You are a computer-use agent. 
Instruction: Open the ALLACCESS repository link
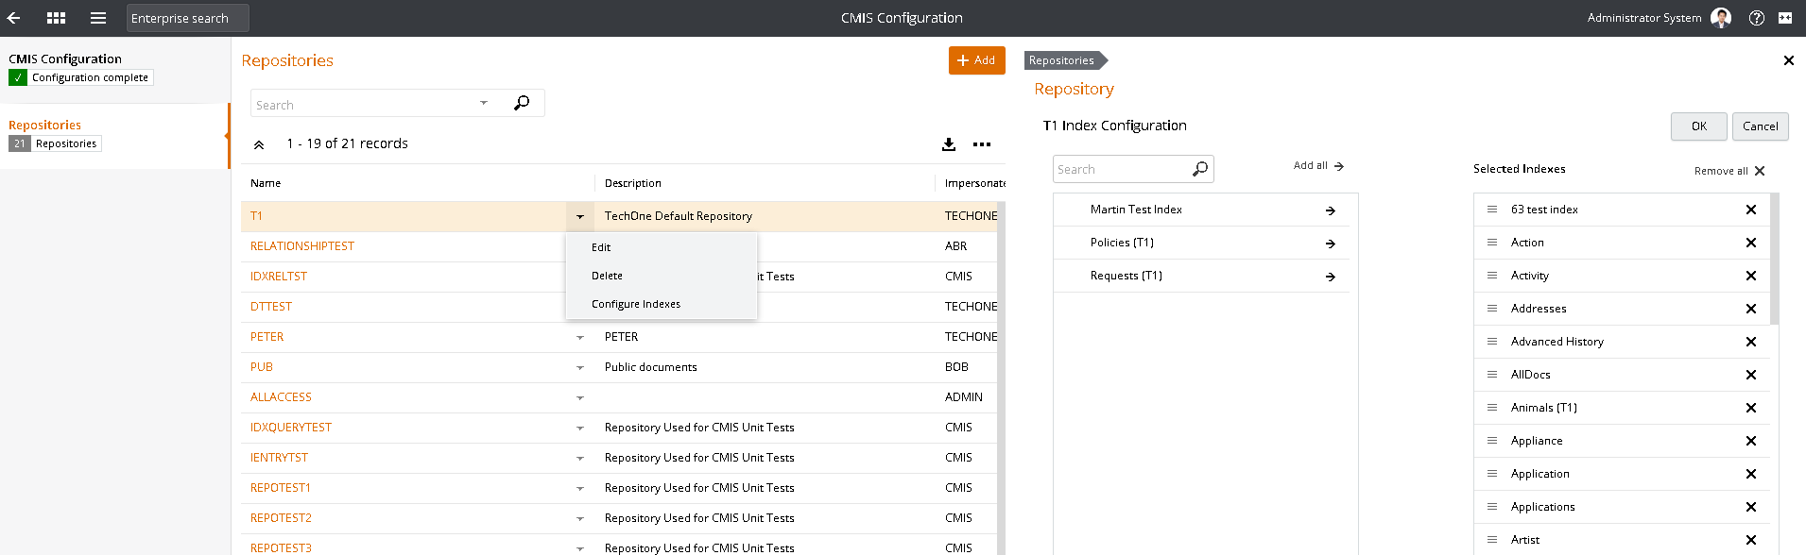281,397
